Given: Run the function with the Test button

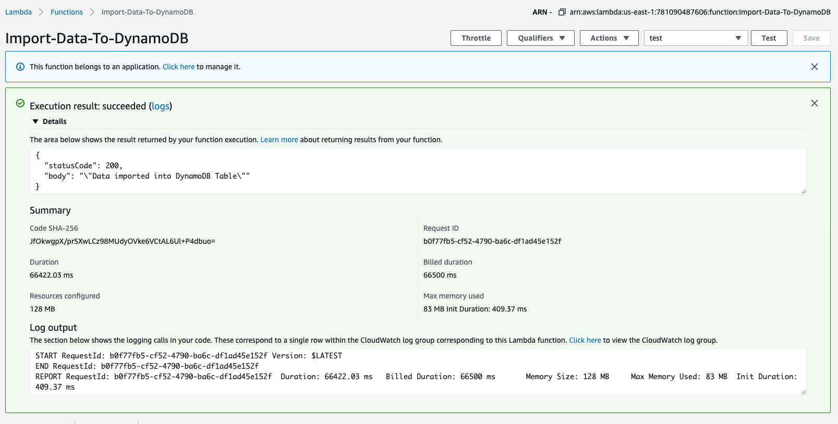Looking at the screenshot, I should tap(769, 38).
